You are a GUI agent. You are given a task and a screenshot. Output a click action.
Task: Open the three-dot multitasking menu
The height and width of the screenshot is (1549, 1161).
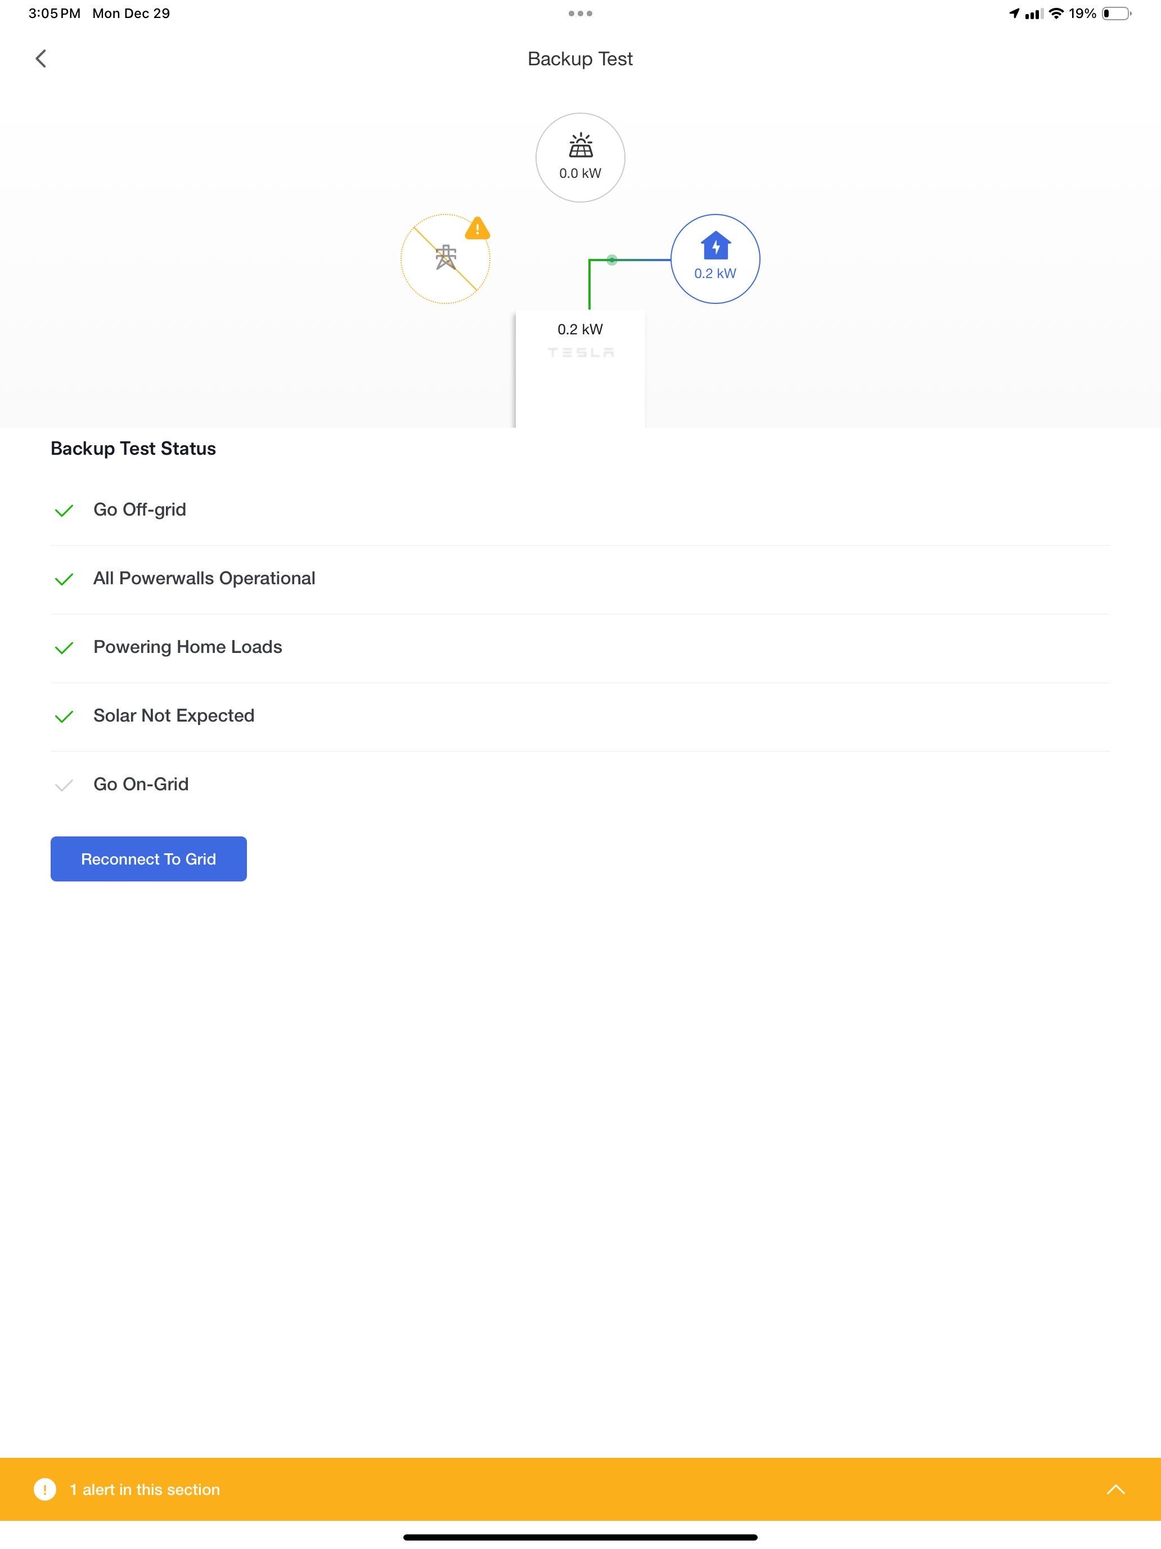point(580,14)
